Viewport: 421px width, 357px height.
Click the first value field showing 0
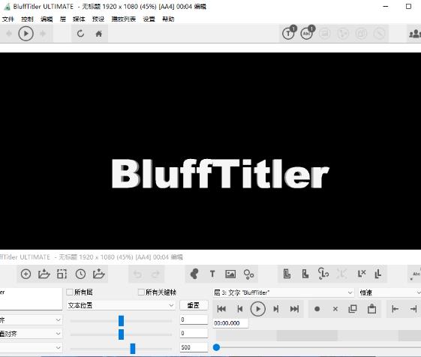194,319
